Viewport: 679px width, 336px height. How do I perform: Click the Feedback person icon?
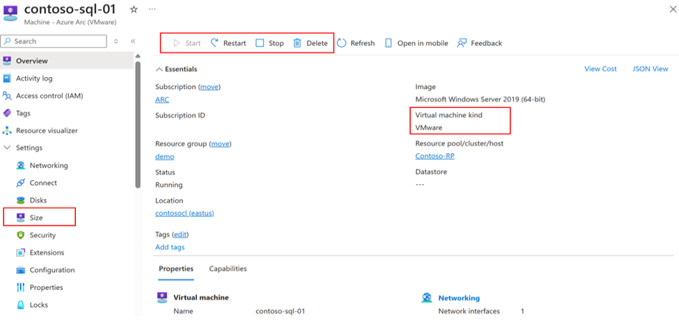click(462, 43)
